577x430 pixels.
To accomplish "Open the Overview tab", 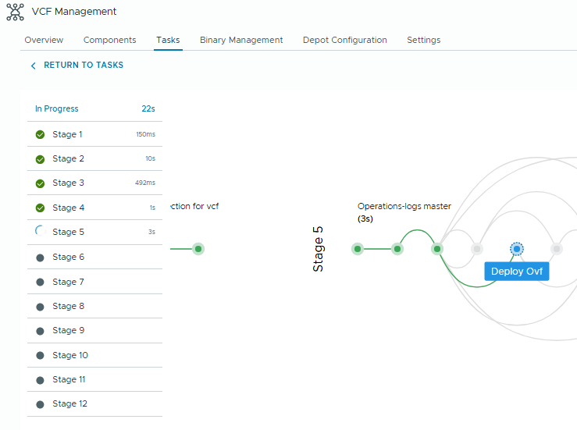I will coord(44,40).
